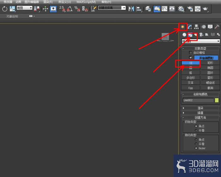Viewport: 221px width, 177px height.
Task: Open Edit Named Selection Sets icon
Action: coord(93,9)
